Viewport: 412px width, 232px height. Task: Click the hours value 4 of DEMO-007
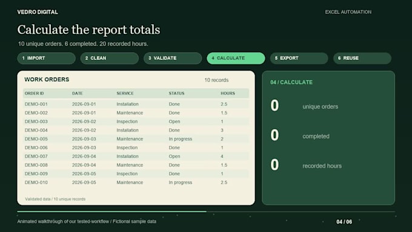(x=222, y=156)
